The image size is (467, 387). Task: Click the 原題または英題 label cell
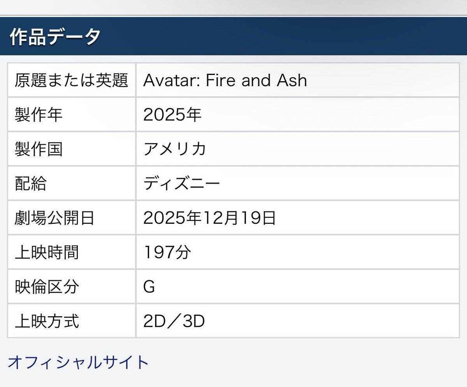72,80
